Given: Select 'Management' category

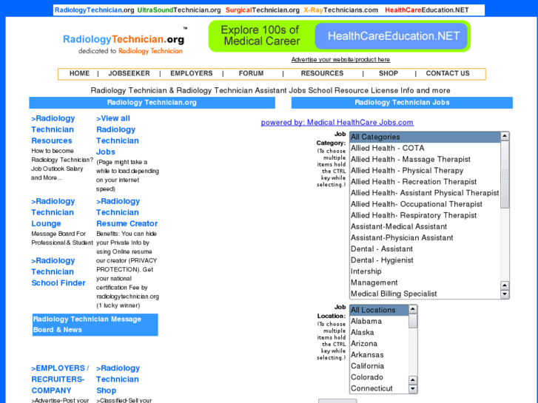Looking at the screenshot, I should point(425,282).
